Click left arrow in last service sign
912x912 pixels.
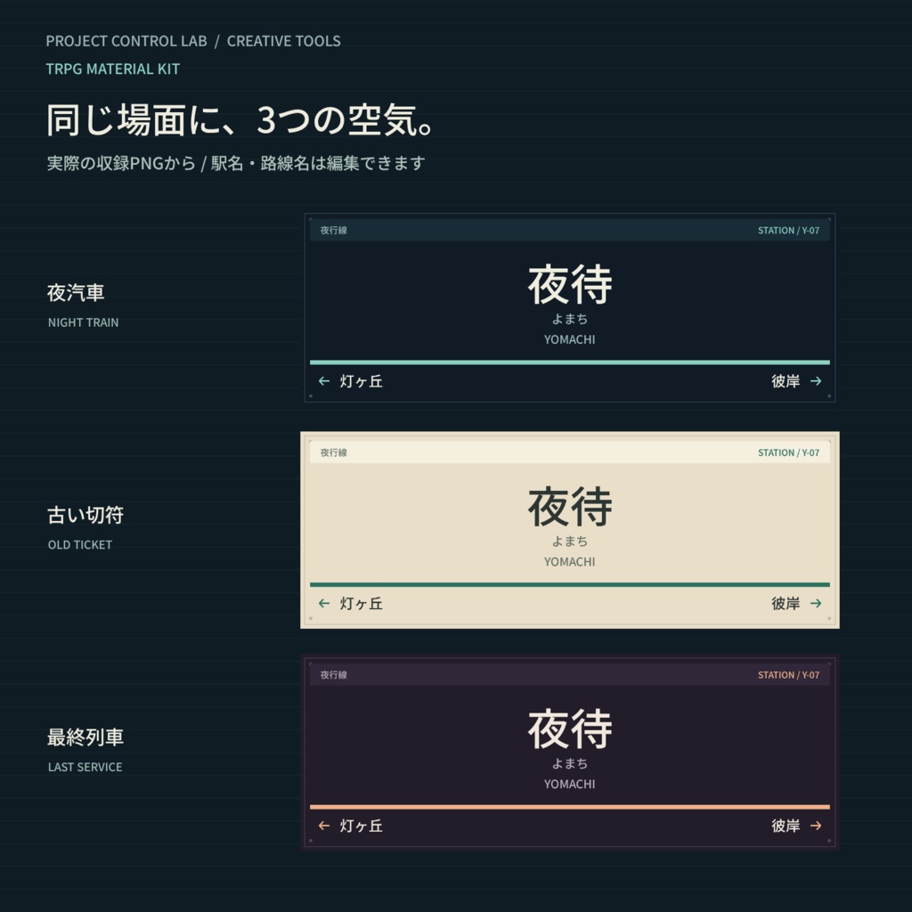point(324,826)
